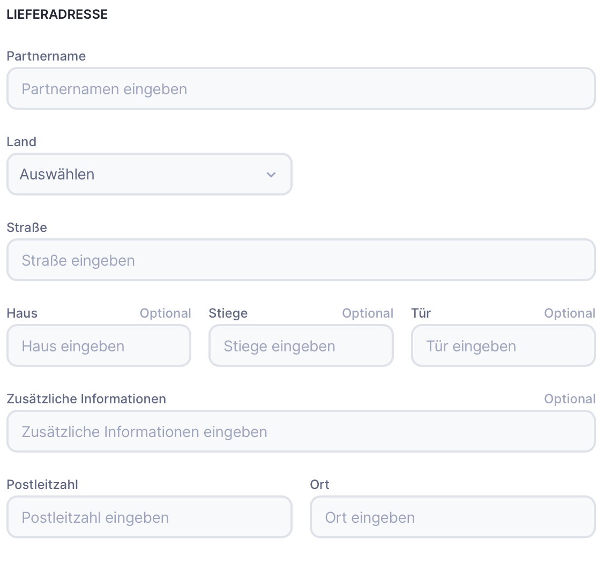Click the Tür label text
The image size is (612, 564).
pos(421,313)
